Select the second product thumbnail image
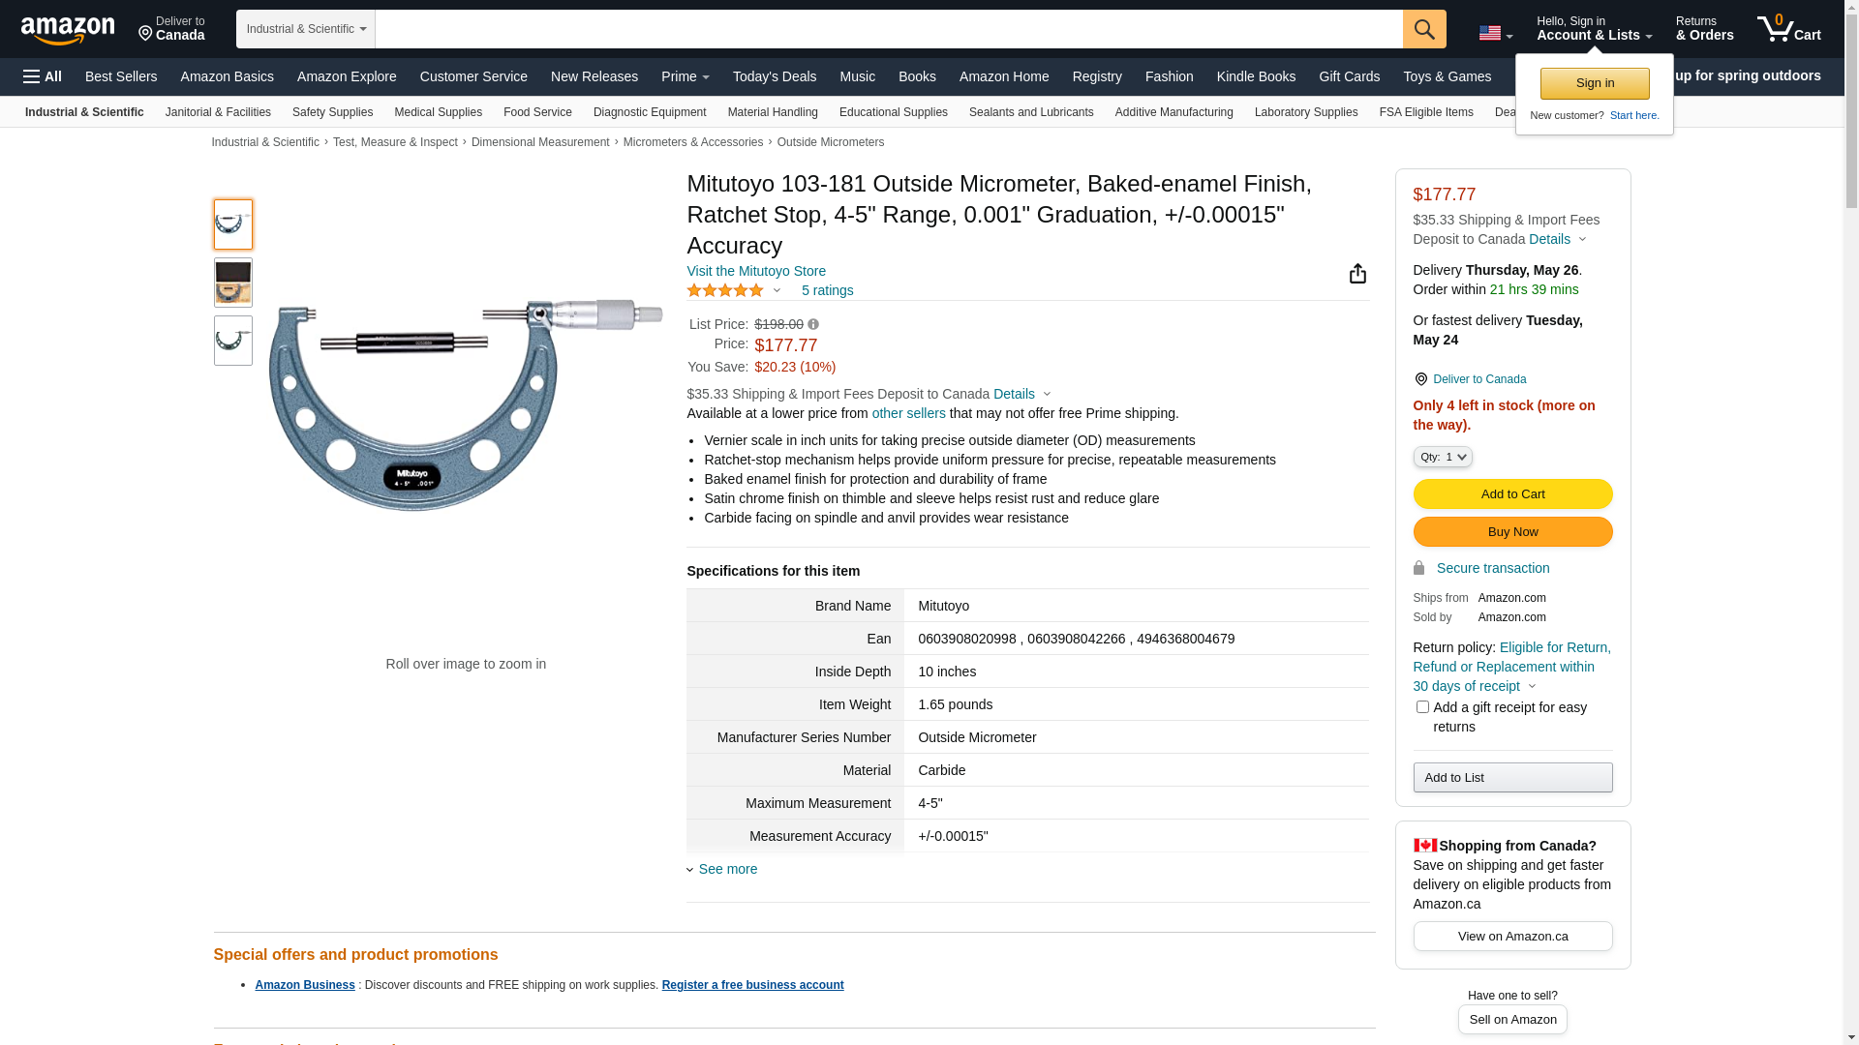This screenshot has width=1859, height=1045. pyautogui.click(x=233, y=283)
